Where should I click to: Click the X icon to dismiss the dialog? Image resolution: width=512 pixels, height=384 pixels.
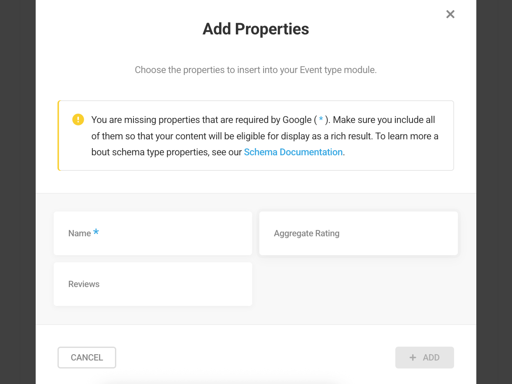450,14
